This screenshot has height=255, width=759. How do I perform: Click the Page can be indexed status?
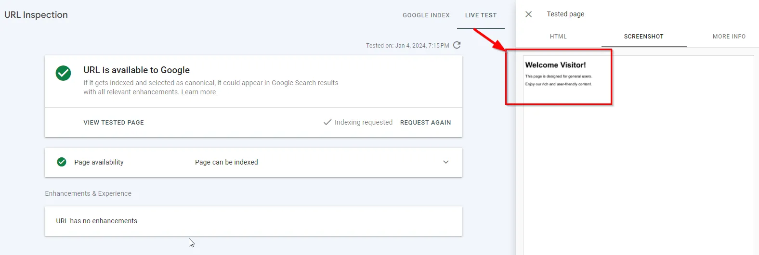[226, 162]
